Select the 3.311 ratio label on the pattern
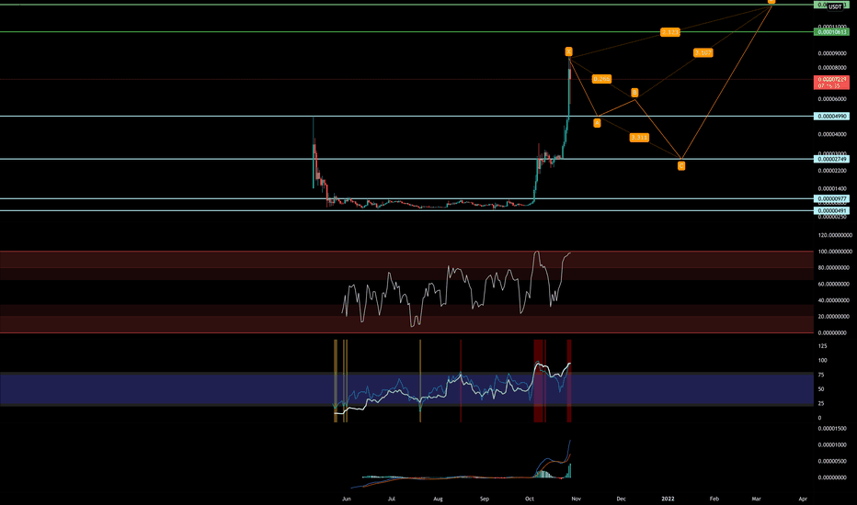This screenshot has height=505, width=857. click(639, 138)
